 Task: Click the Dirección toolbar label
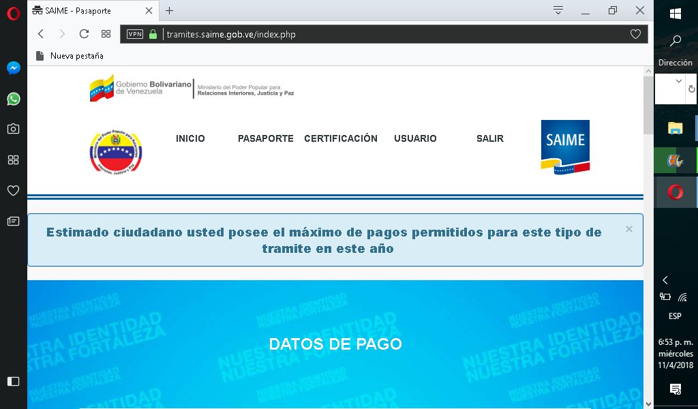point(676,63)
